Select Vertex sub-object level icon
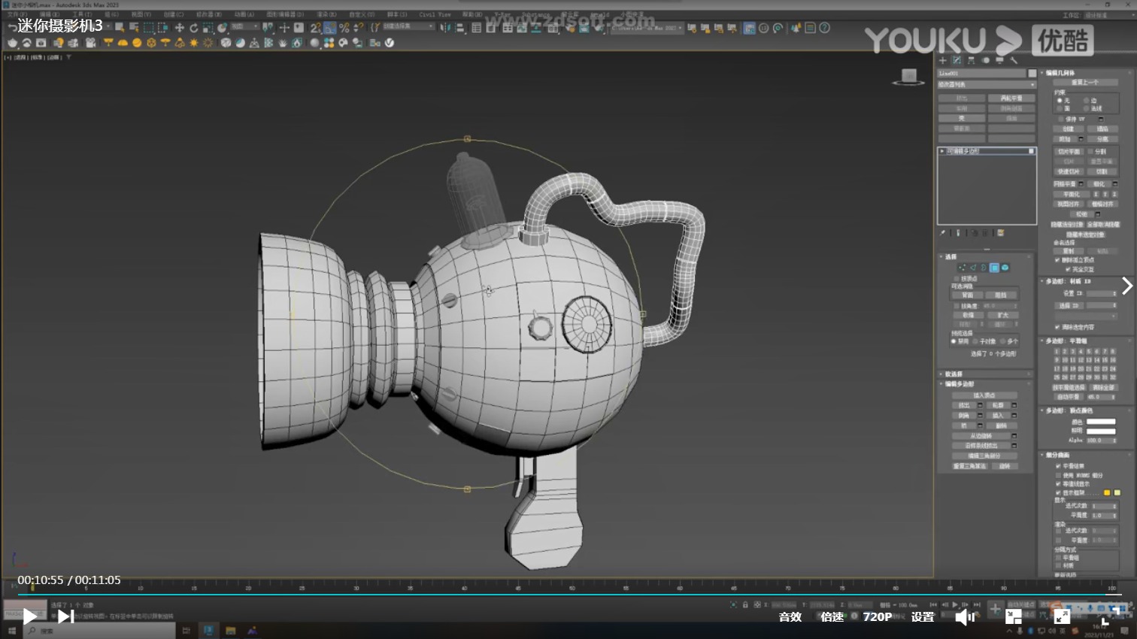The width and height of the screenshot is (1137, 639). [x=962, y=268]
